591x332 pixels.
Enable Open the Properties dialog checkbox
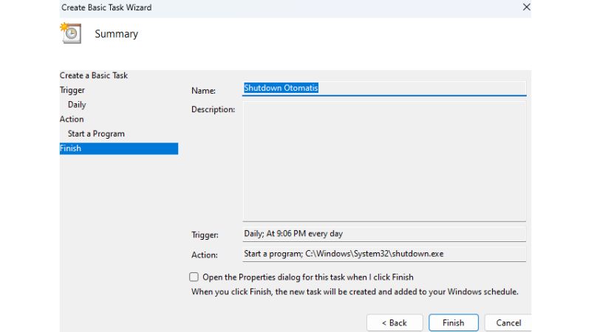[x=194, y=277]
